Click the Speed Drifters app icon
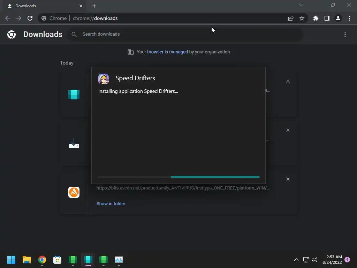357x268 pixels. coord(103,79)
